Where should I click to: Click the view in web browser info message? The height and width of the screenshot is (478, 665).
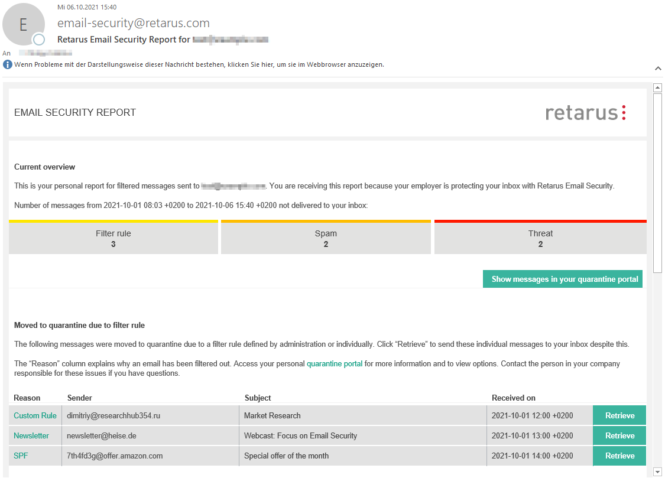[199, 64]
